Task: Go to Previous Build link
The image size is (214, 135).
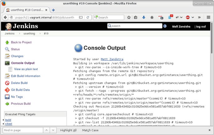Action: click(x=21, y=104)
